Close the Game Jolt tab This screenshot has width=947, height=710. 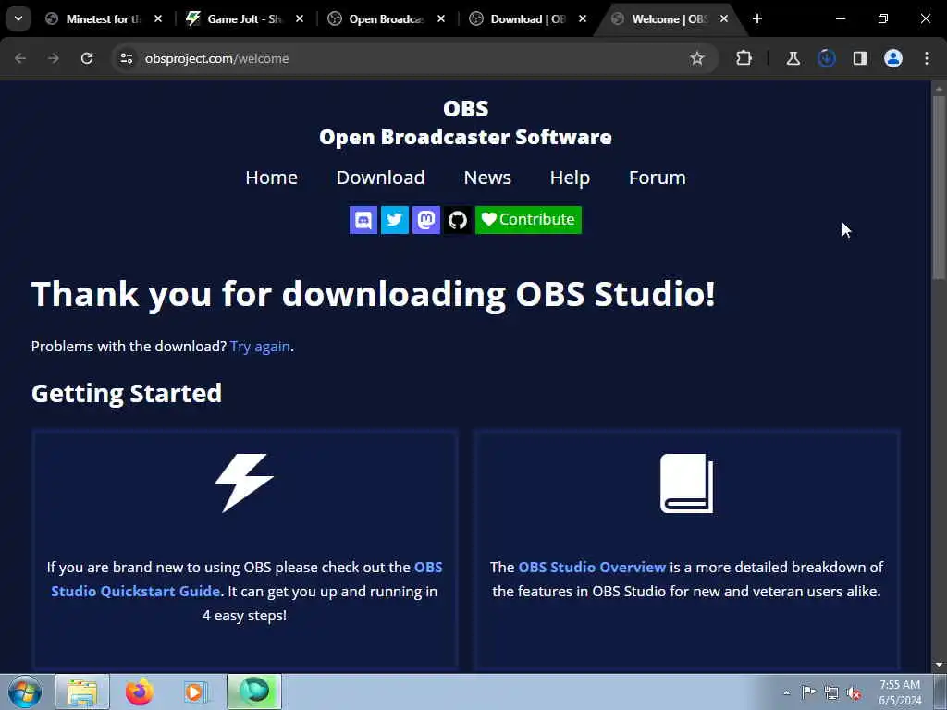[300, 18]
